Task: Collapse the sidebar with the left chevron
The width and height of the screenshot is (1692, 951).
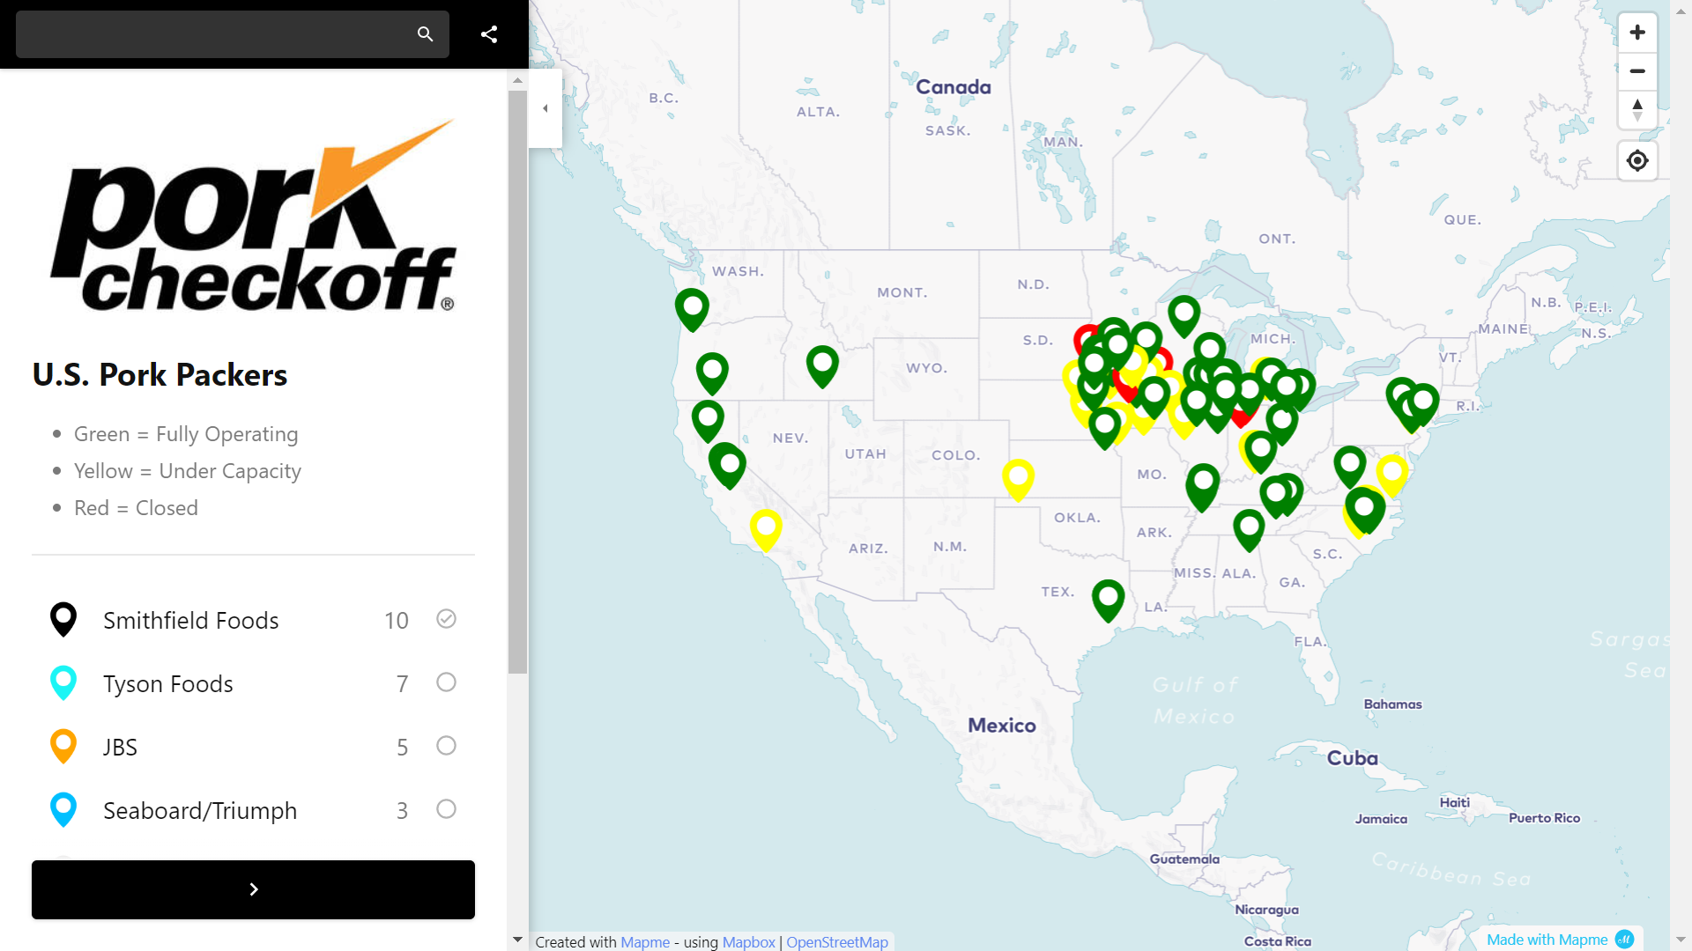Action: coord(545,108)
